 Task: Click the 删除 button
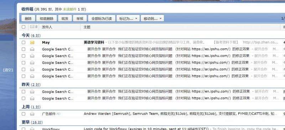28,18
